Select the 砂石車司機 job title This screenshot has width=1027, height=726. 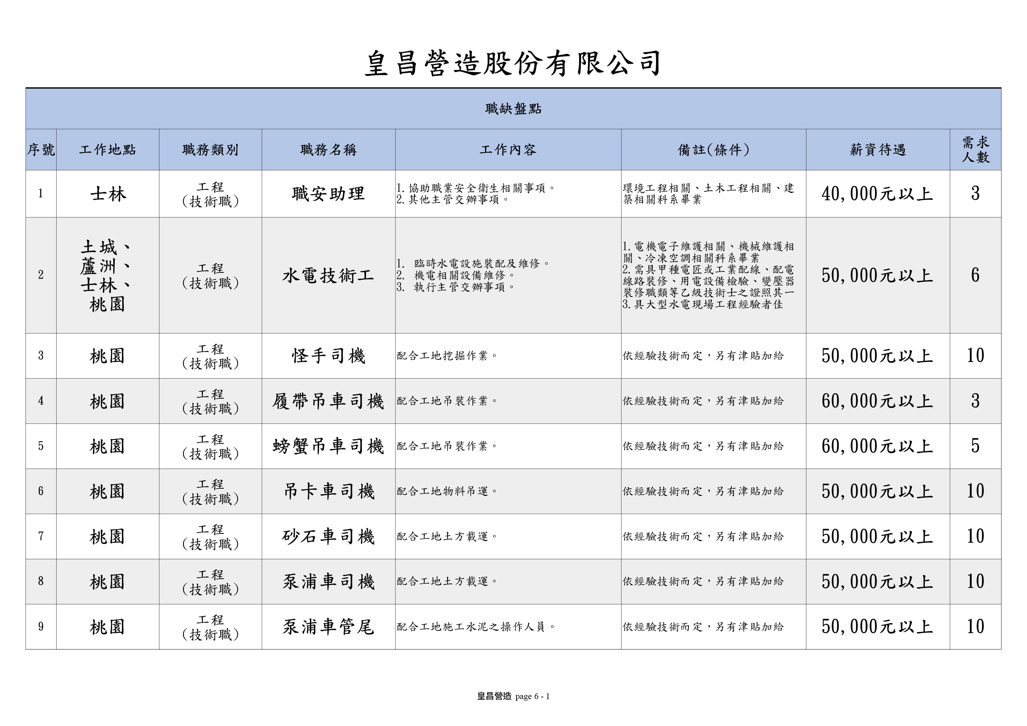point(328,537)
